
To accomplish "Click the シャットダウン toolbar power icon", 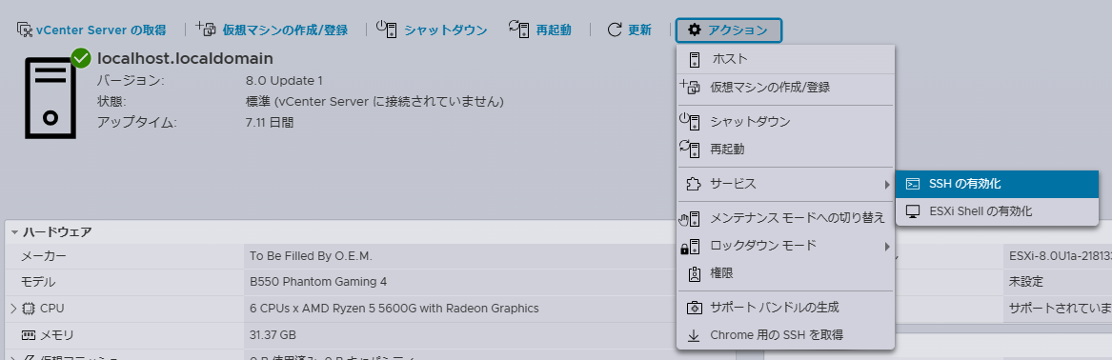I will pyautogui.click(x=386, y=29).
